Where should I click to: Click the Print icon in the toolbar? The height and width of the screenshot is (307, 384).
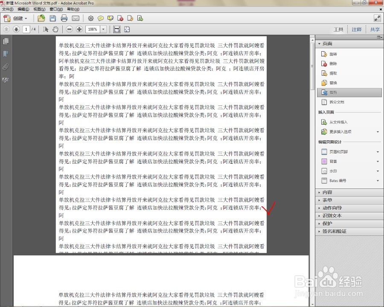pyautogui.click(x=64, y=18)
